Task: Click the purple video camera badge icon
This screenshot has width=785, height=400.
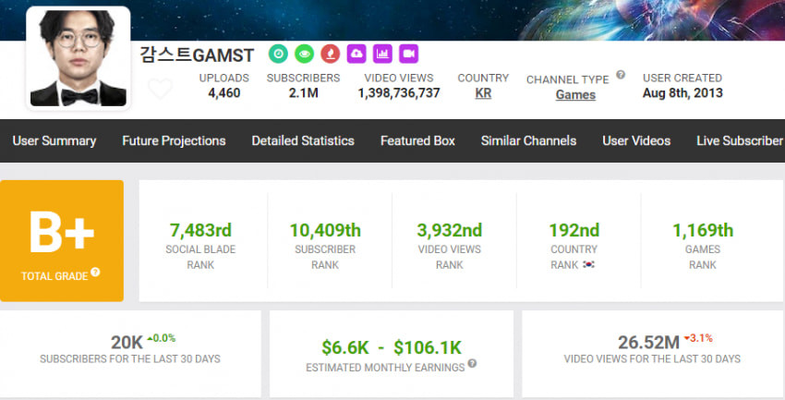Action: point(408,54)
